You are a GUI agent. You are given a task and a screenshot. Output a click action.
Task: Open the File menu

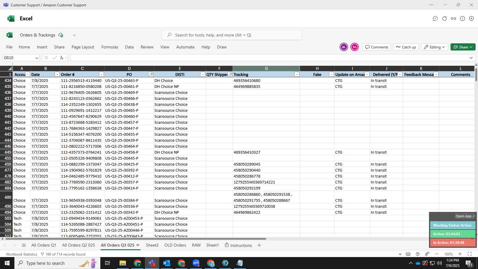9,47
